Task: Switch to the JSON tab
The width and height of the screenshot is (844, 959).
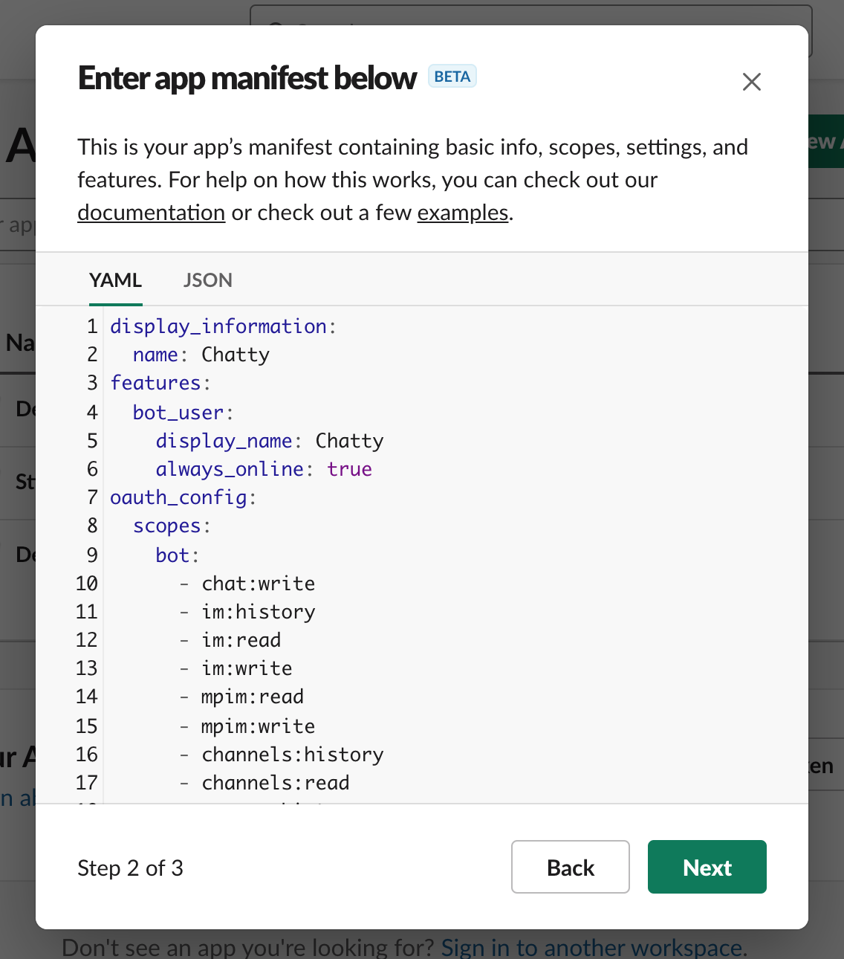Action: point(208,280)
